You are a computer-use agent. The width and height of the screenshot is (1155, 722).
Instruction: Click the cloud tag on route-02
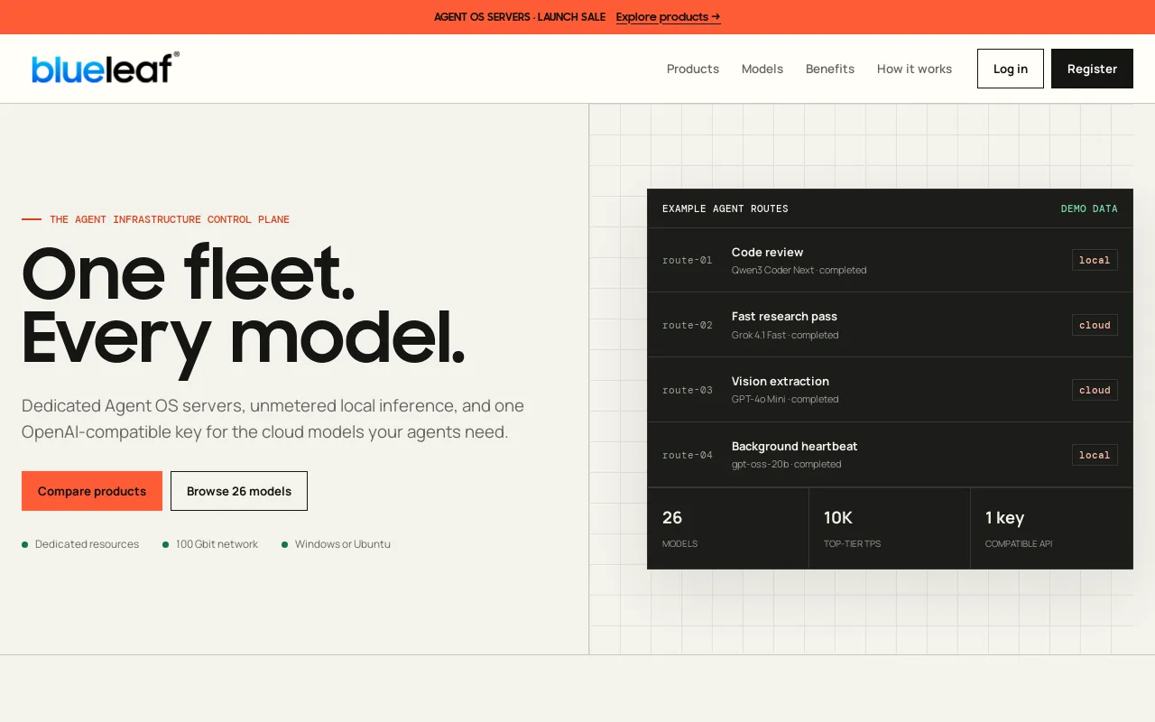pyautogui.click(x=1095, y=325)
